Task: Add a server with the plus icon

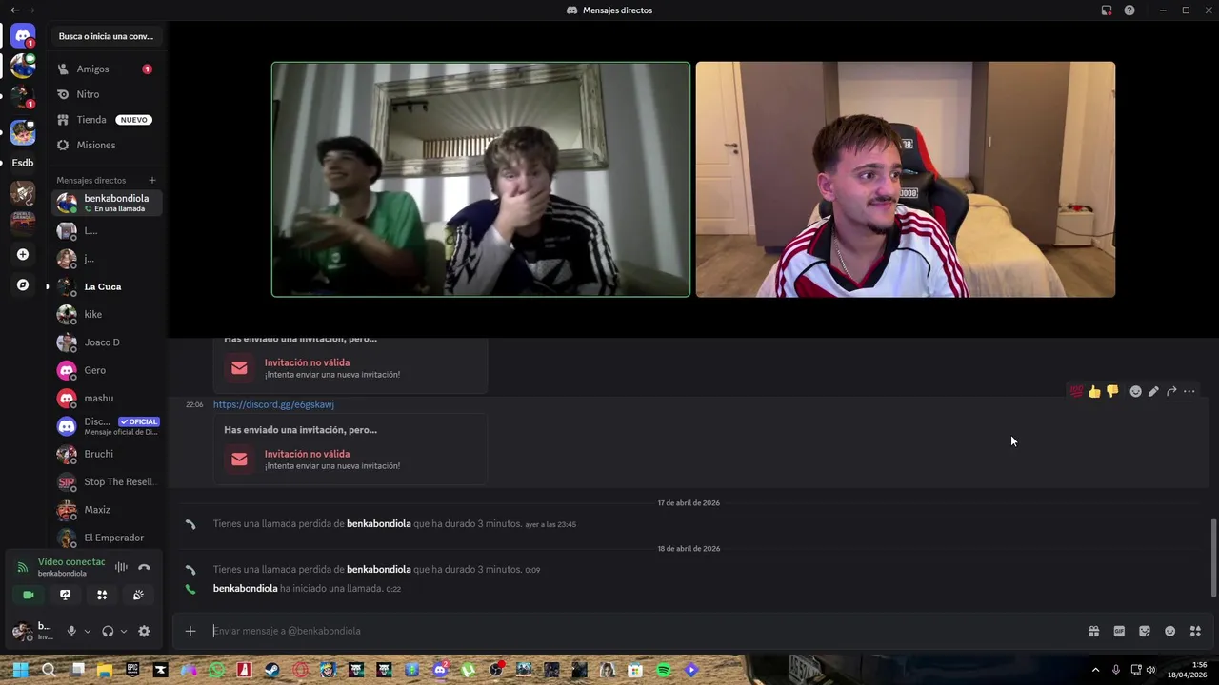Action: point(23,254)
